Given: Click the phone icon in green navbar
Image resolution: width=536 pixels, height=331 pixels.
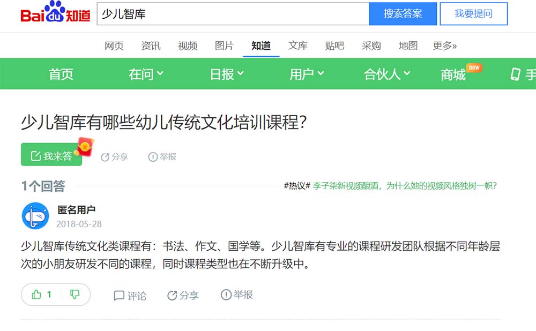Looking at the screenshot, I should click(x=515, y=74).
